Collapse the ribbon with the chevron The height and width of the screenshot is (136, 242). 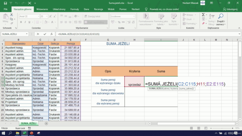(x=239, y=28)
